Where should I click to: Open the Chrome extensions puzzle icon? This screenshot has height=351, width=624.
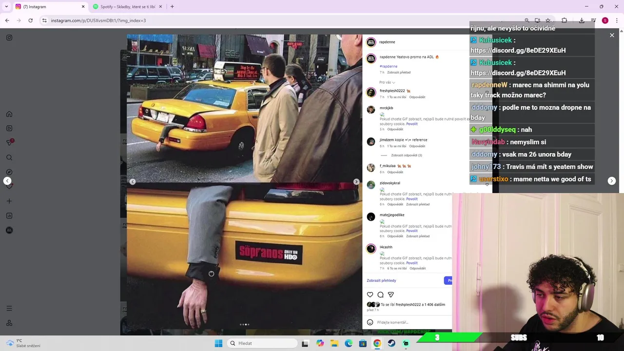pyautogui.click(x=564, y=20)
